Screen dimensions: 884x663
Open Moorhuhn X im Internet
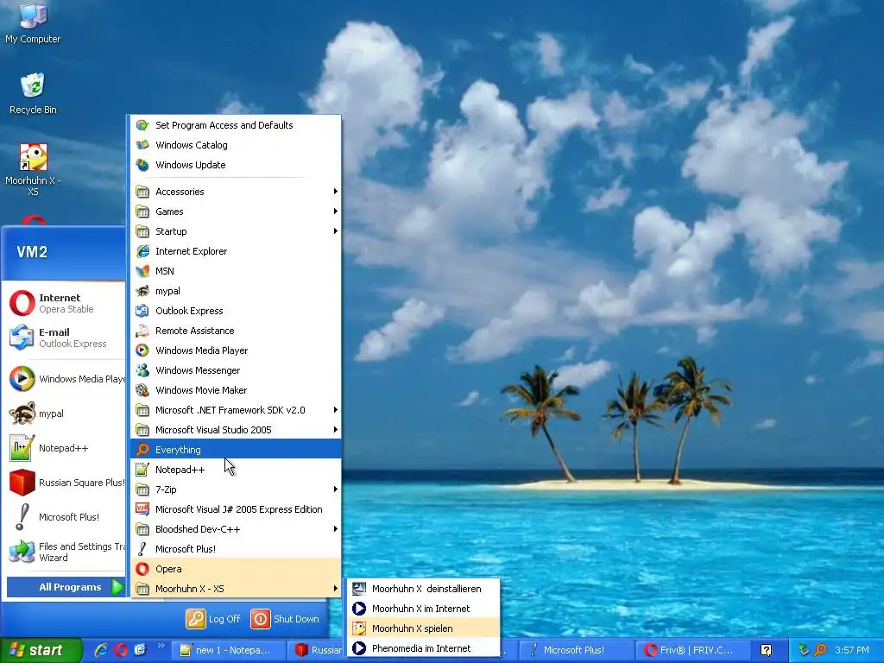(423, 609)
